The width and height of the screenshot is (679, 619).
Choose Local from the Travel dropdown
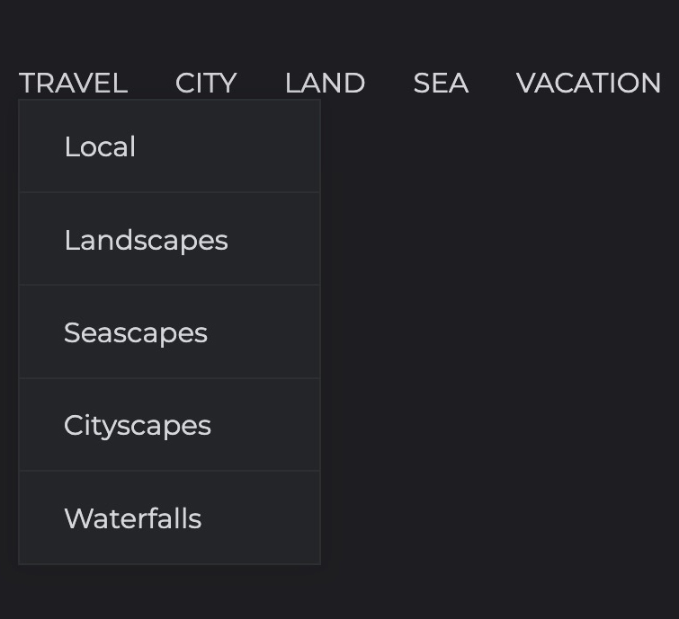point(169,146)
